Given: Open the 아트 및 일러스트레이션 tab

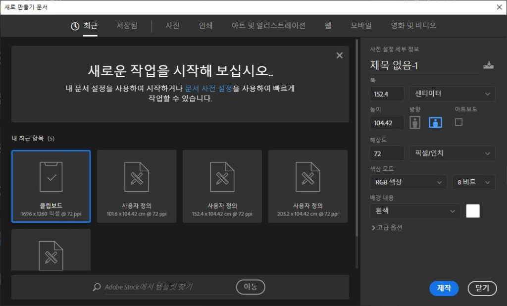Looking at the screenshot, I should pyautogui.click(x=268, y=26).
